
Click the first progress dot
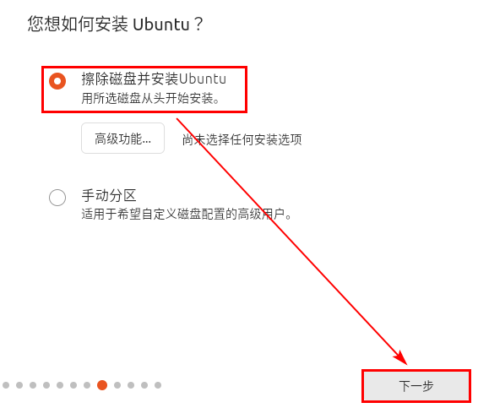(6, 385)
